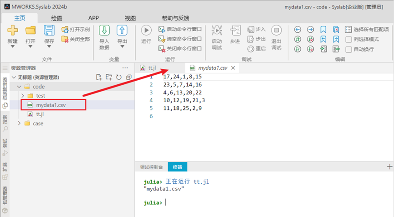Click the add line comment hash icon
394x217 pixels.
(x=297, y=39)
